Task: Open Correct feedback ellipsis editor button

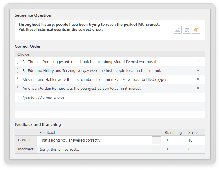Action: coord(156,140)
